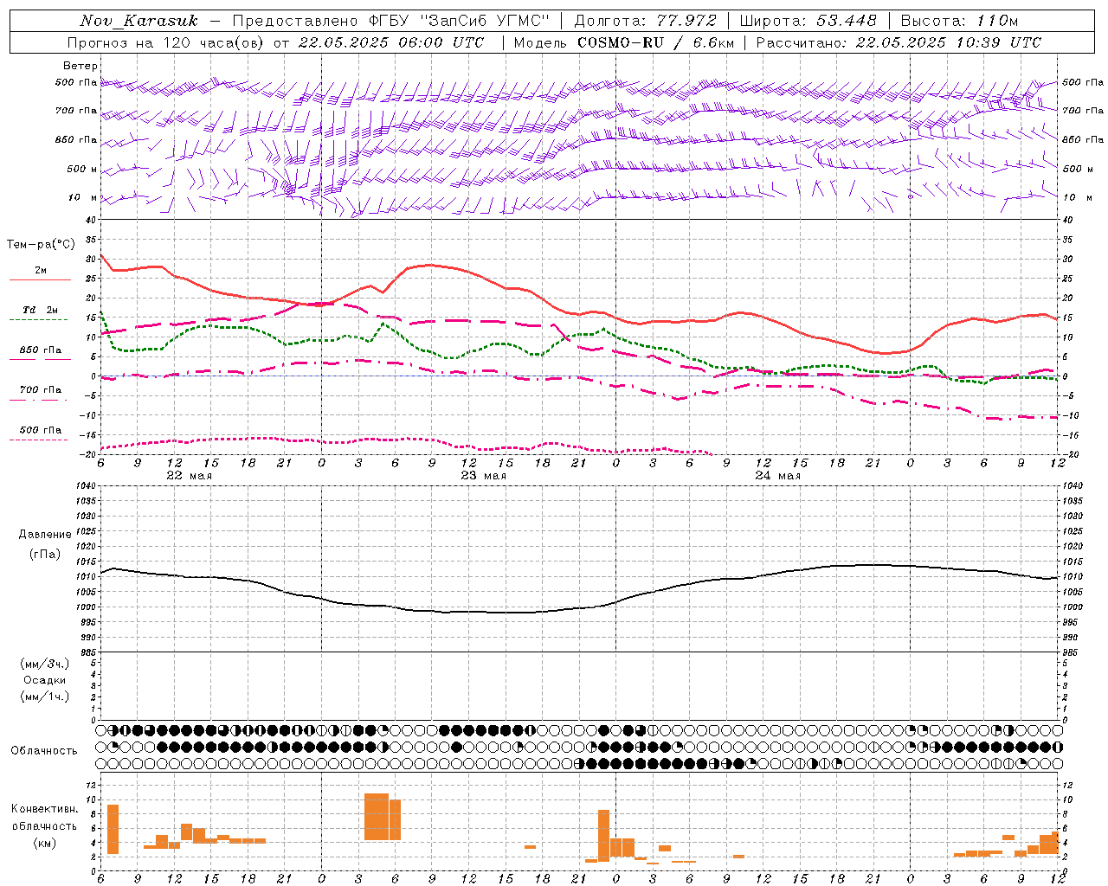Click the (мм/1ч.) unit label
The image size is (1108, 886).
click(44, 697)
